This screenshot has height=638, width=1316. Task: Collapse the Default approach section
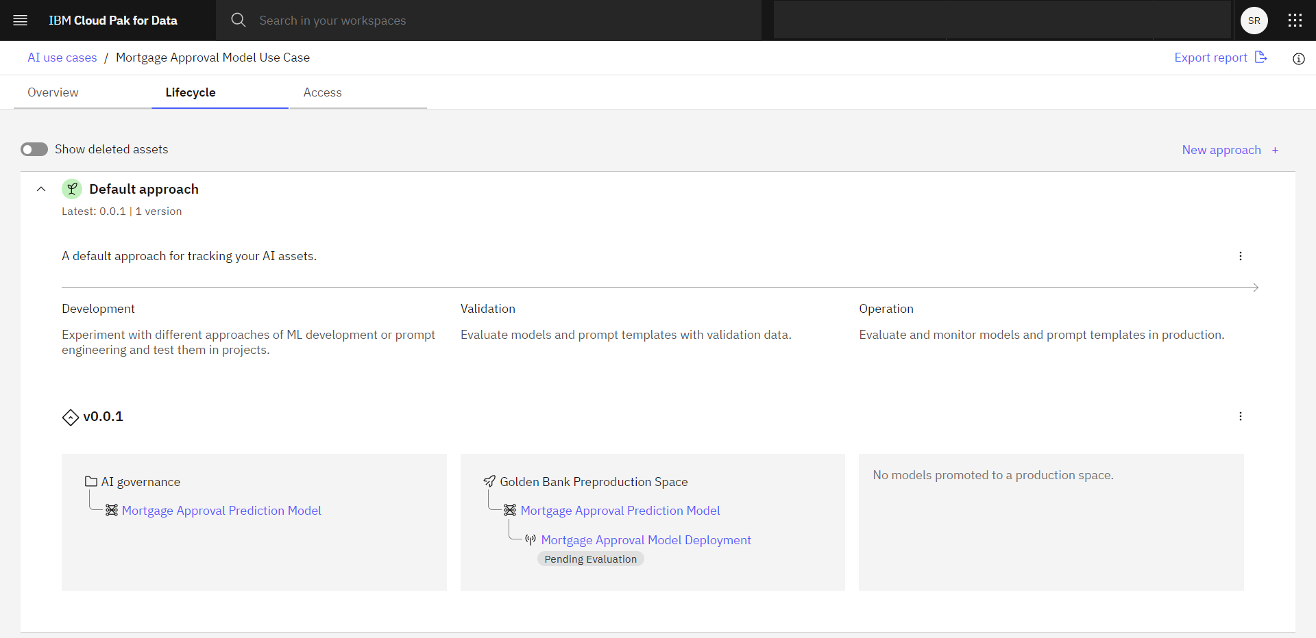coord(41,189)
